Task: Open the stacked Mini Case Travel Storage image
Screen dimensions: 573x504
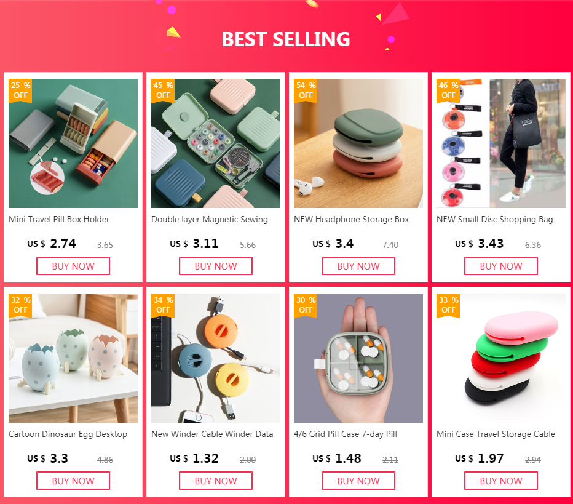Action: tap(501, 358)
